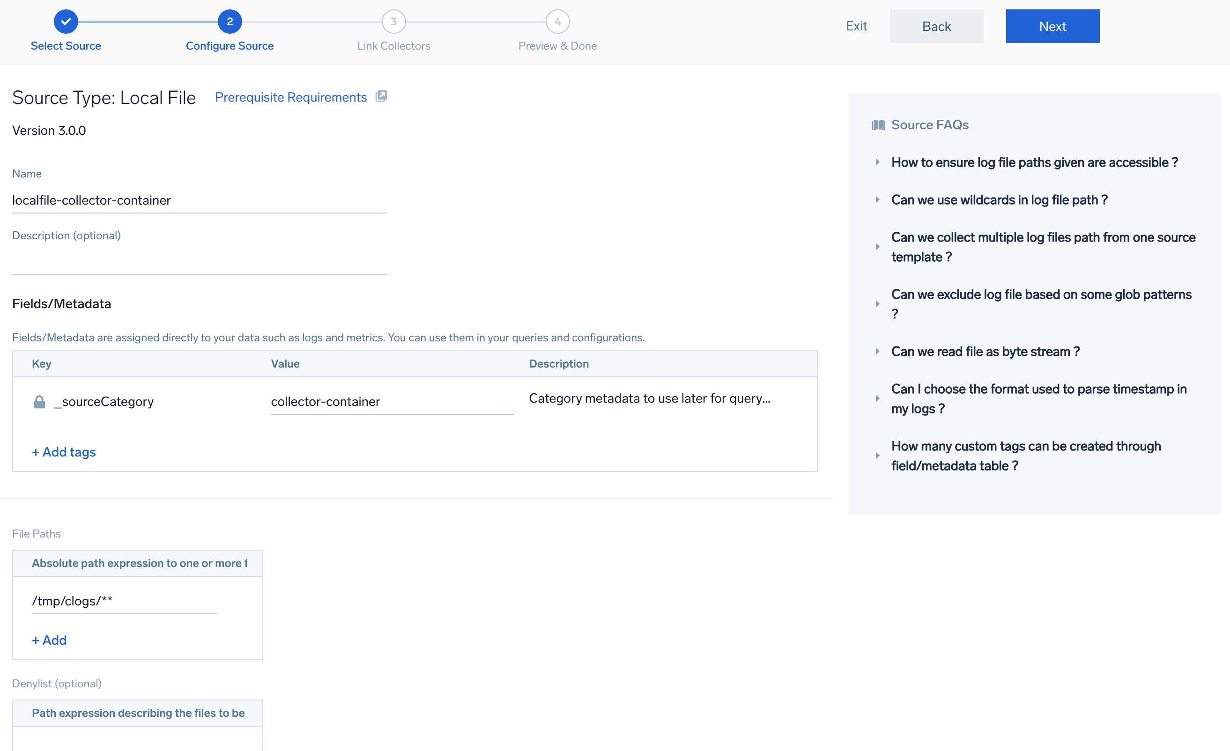The image size is (1230, 751).
Task: Click the external link icon beside Prerequisite Requirements
Action: coord(381,96)
